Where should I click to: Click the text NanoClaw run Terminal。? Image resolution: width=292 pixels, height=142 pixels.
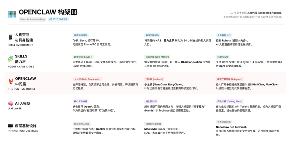click(x=232, y=127)
